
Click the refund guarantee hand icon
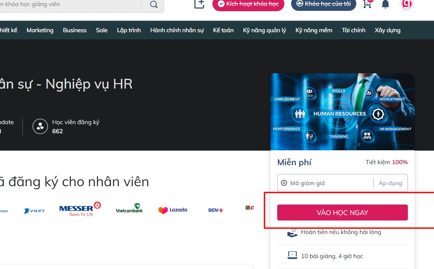[x=292, y=233]
